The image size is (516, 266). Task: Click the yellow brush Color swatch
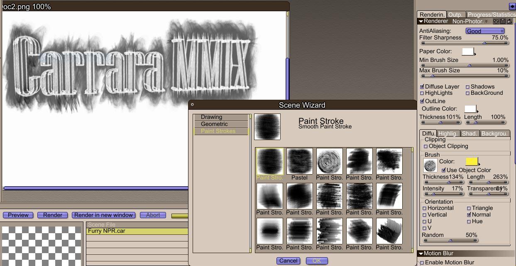tap(472, 162)
